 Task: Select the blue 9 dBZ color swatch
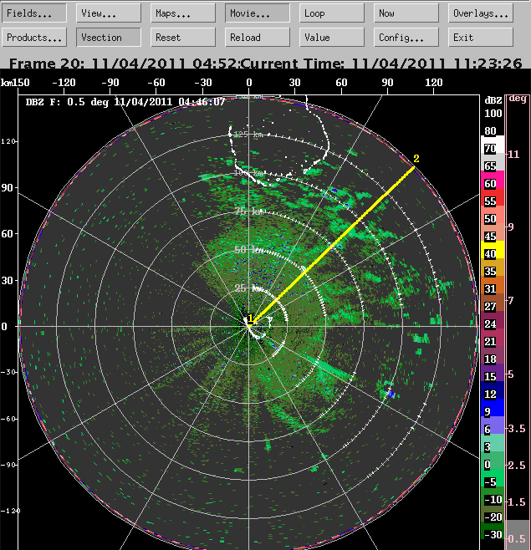click(x=493, y=408)
